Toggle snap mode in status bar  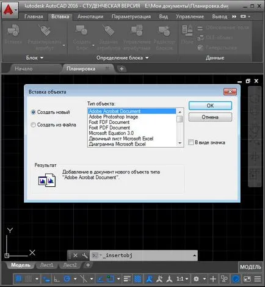28,279
